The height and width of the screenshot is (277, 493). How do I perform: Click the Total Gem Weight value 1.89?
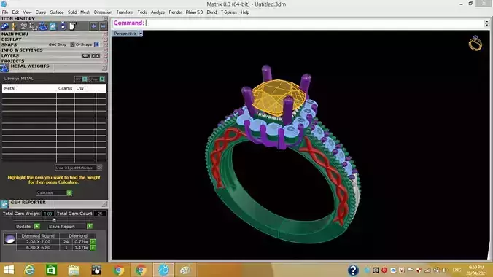point(48,214)
